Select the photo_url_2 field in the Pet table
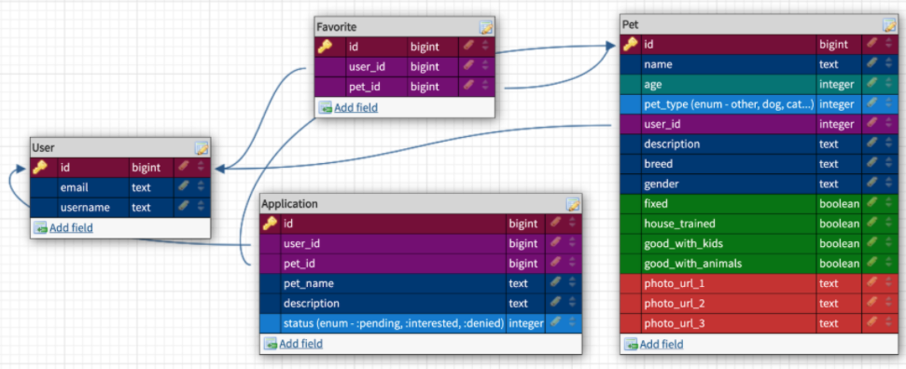 [x=760, y=304]
